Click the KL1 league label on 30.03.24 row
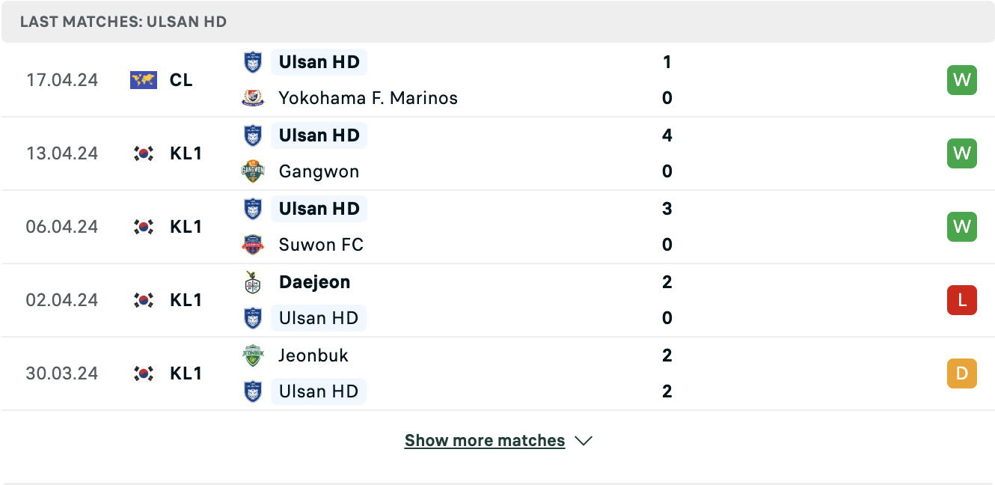995x485 pixels. click(x=186, y=373)
